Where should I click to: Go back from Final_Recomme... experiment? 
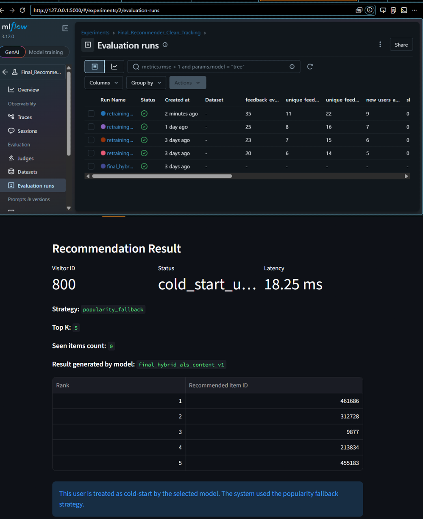click(x=5, y=72)
